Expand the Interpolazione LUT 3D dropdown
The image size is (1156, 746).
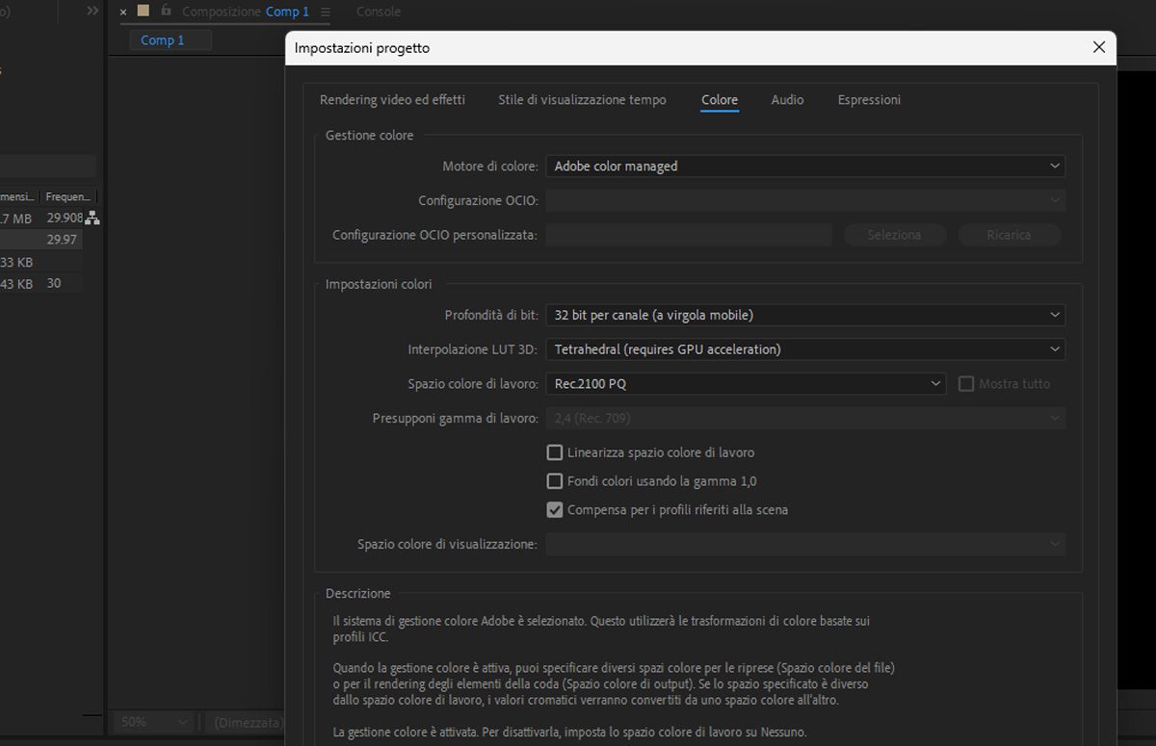pyautogui.click(x=805, y=349)
